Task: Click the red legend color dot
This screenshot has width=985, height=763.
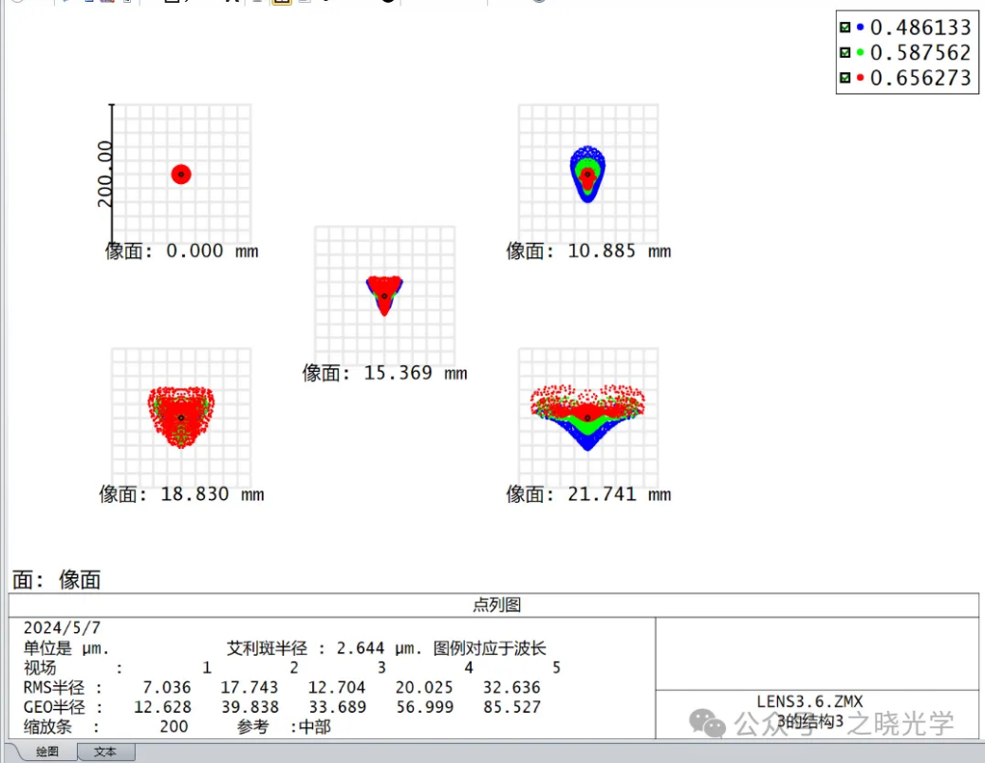Action: pyautogui.click(x=860, y=78)
